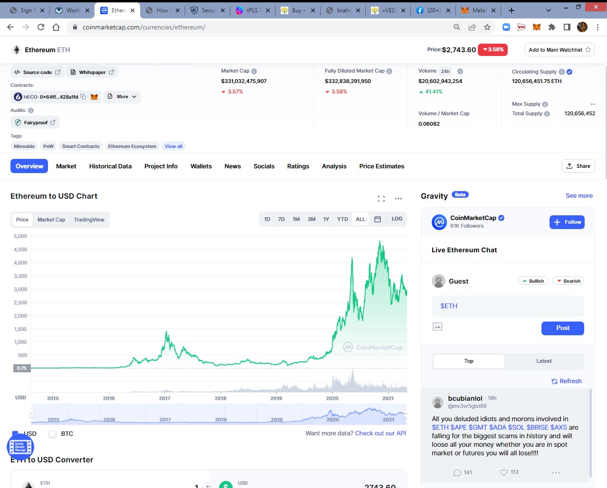Click the Check out our API link

380,433
